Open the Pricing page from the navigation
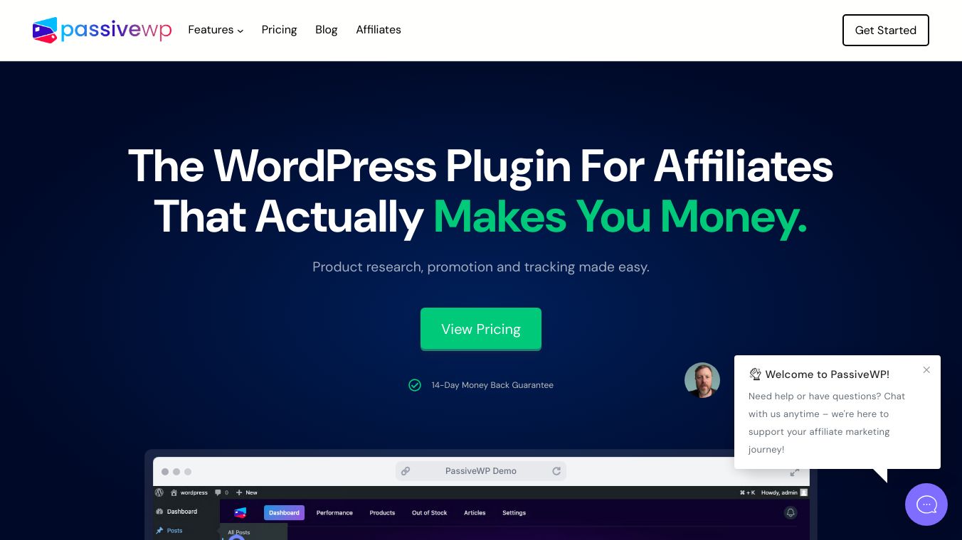 coord(279,30)
